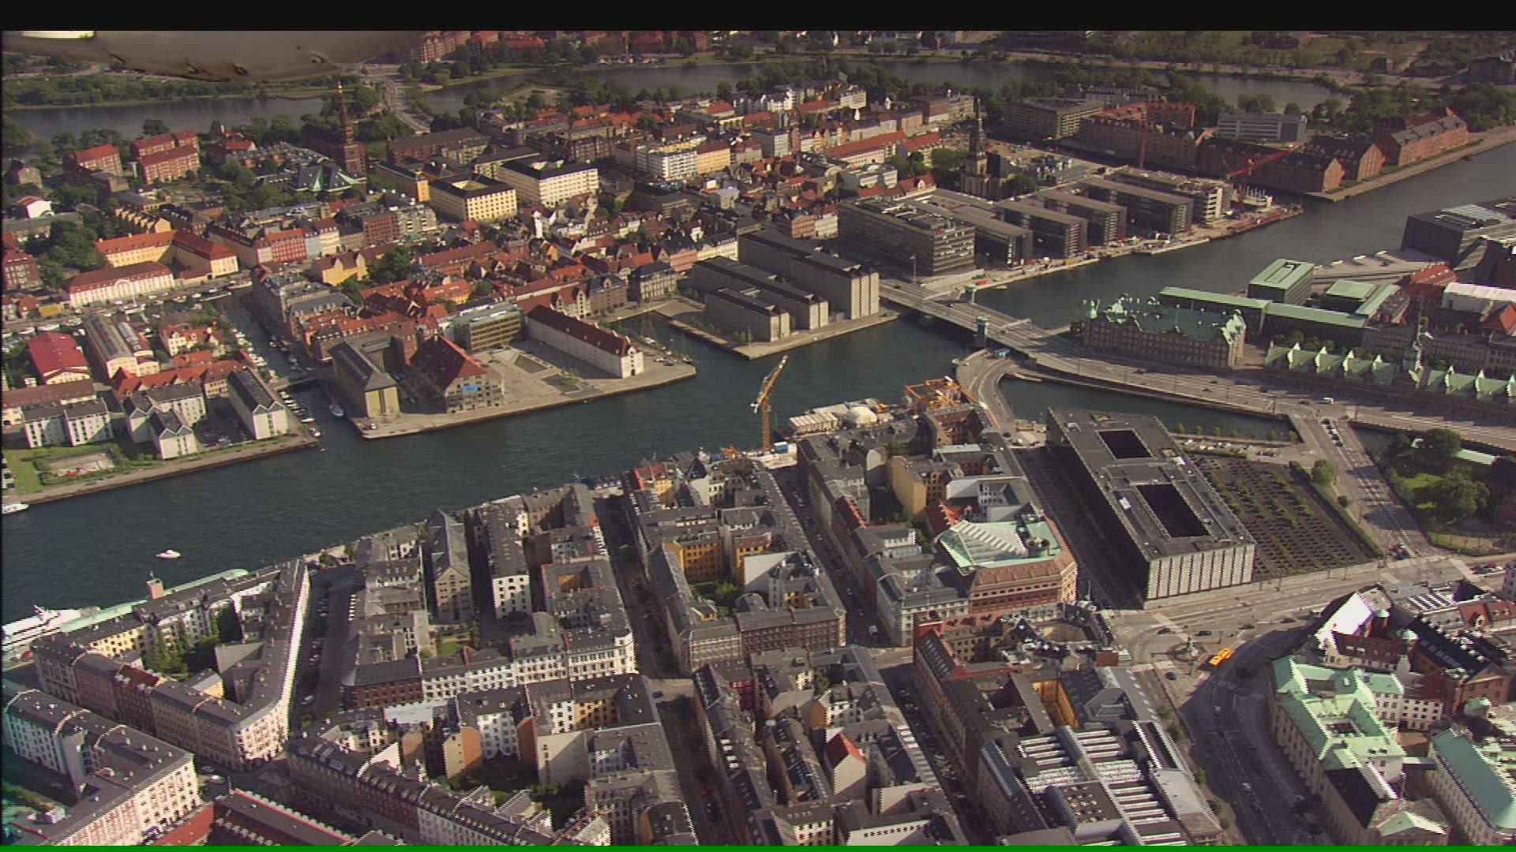Image resolution: width=1516 pixels, height=852 pixels.
Task: Click the black letterbox bar at top
Action: tap(758, 14)
